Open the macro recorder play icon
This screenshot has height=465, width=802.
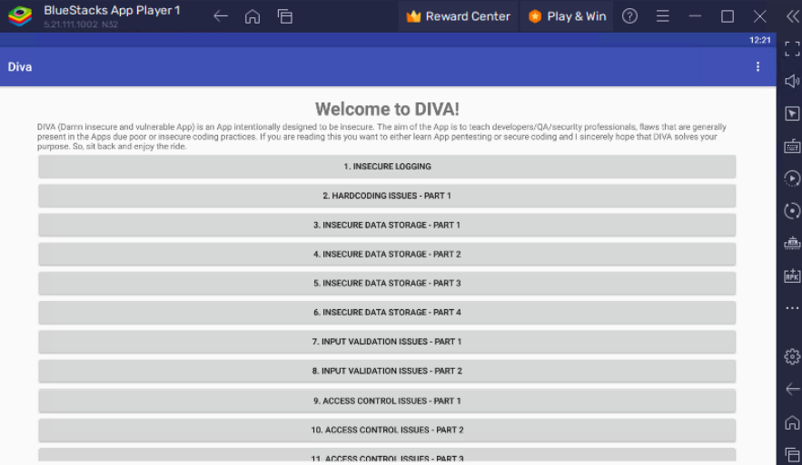click(792, 179)
